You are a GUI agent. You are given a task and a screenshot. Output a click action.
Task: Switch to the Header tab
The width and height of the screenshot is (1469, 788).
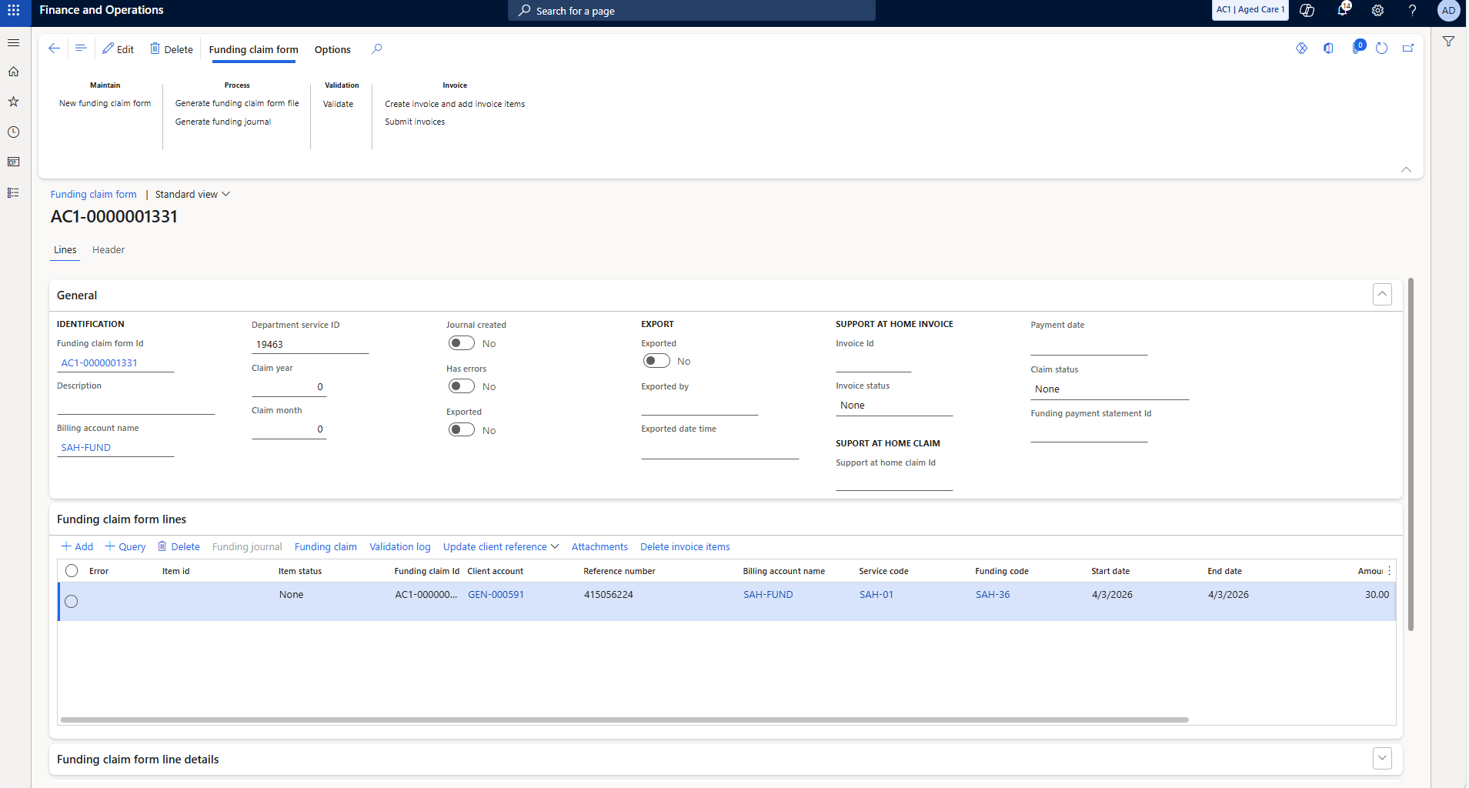[x=109, y=250]
